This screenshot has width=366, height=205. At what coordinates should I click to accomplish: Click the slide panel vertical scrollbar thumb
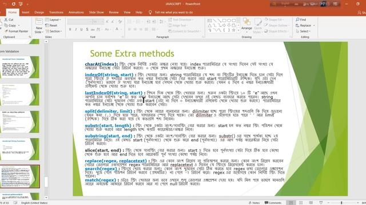coord(46,182)
